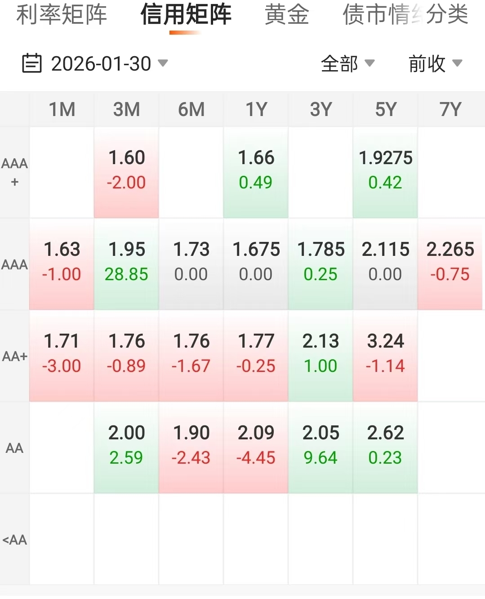Open the 前收 comparison dropdown
The height and width of the screenshot is (599, 485).
click(x=435, y=63)
